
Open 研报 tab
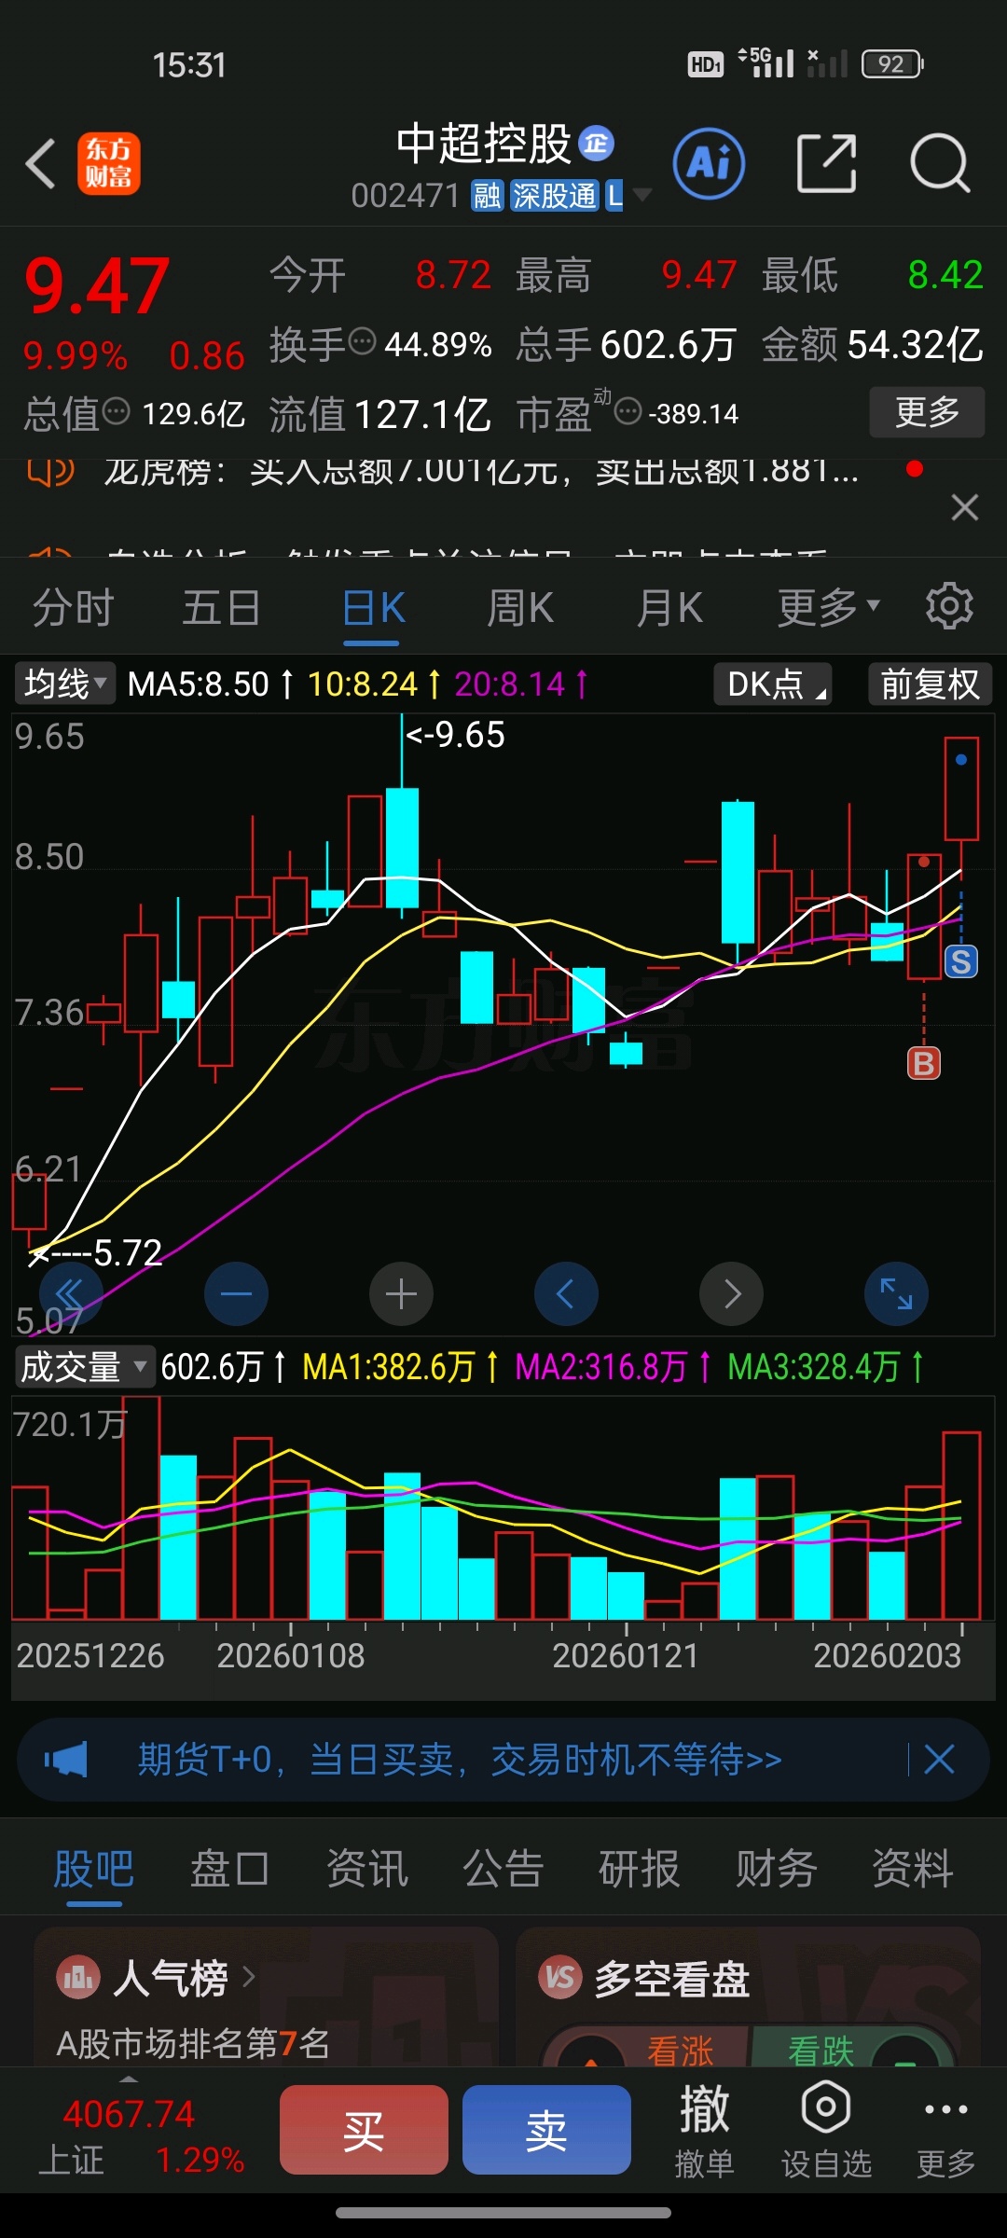pyautogui.click(x=639, y=1869)
